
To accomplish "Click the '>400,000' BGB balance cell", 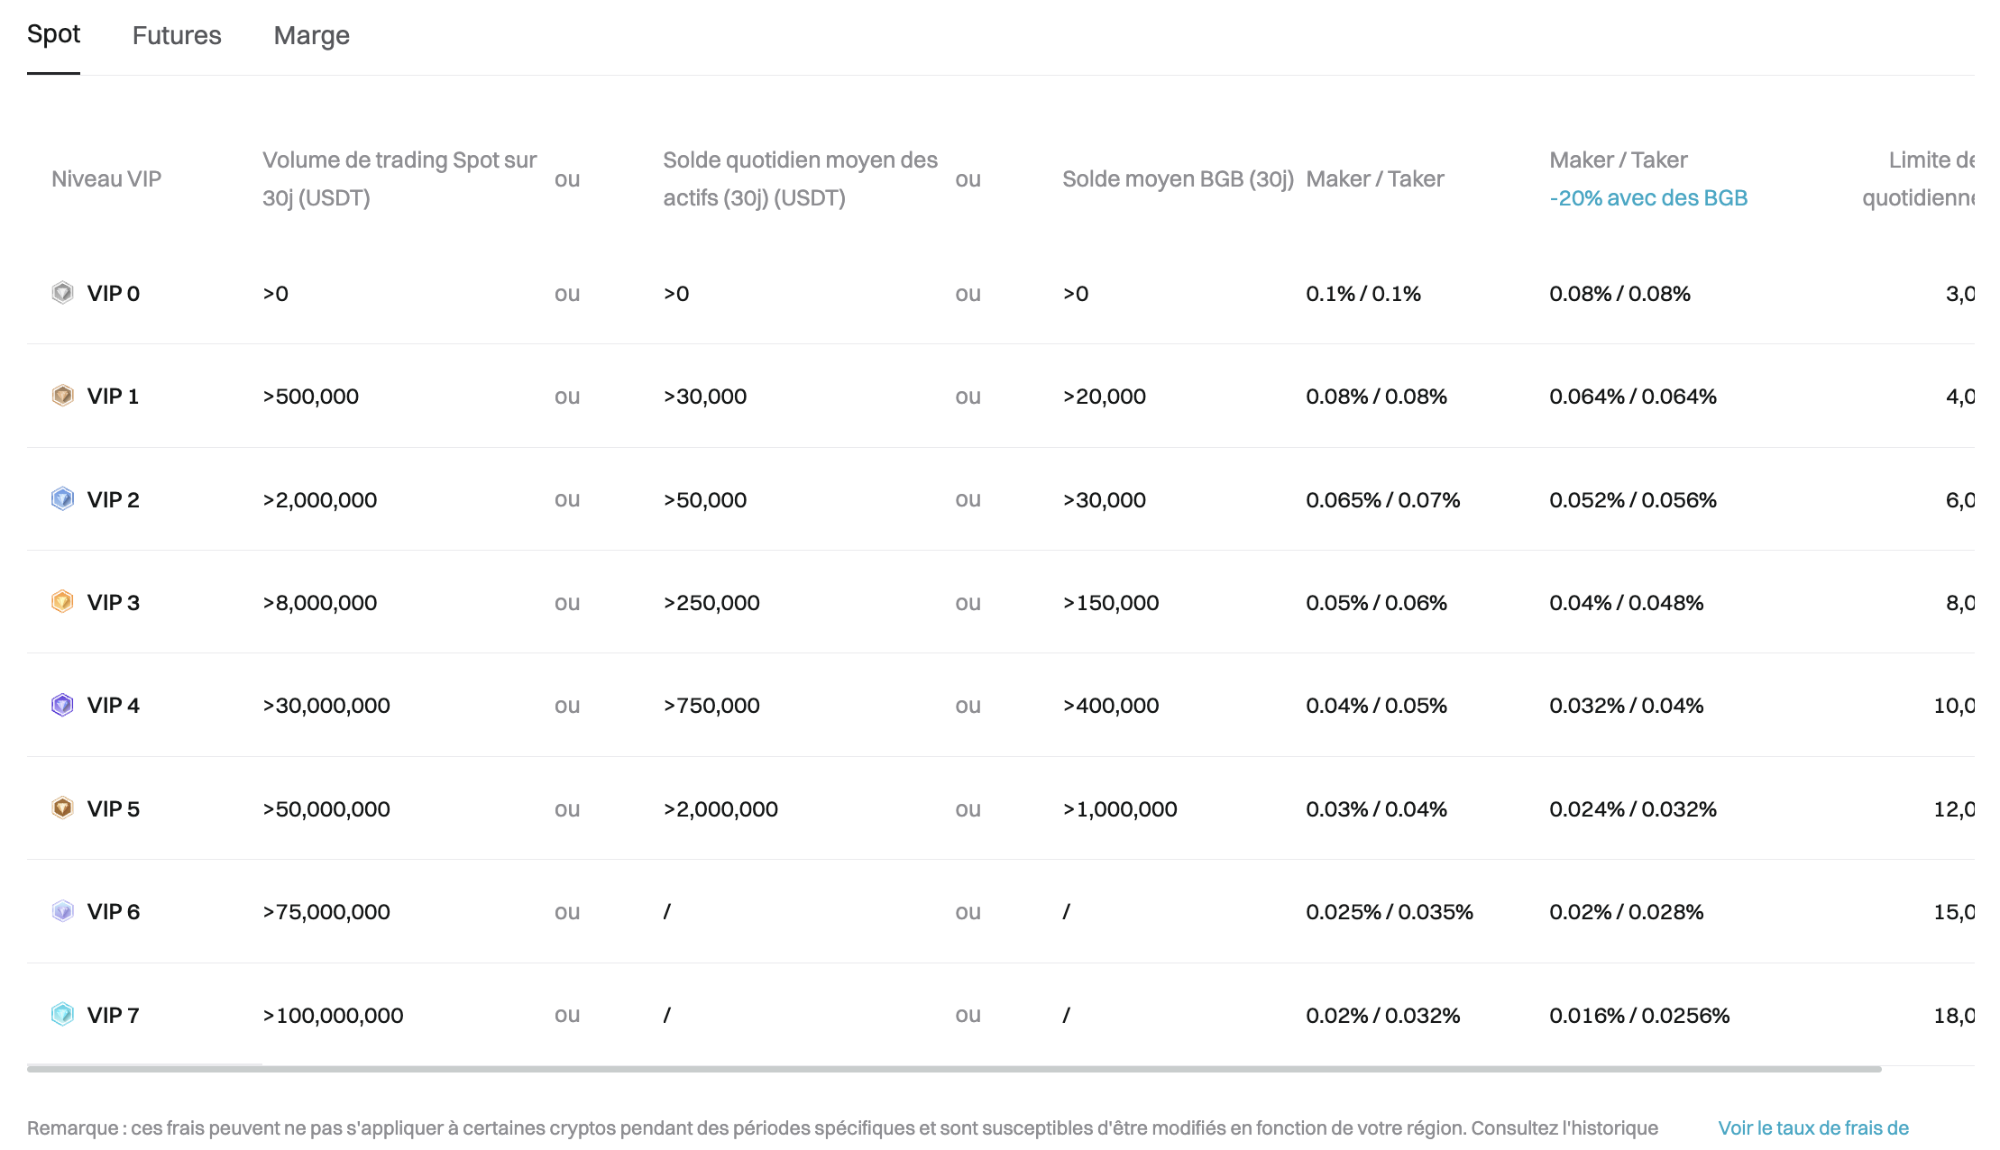I will tap(1111, 705).
